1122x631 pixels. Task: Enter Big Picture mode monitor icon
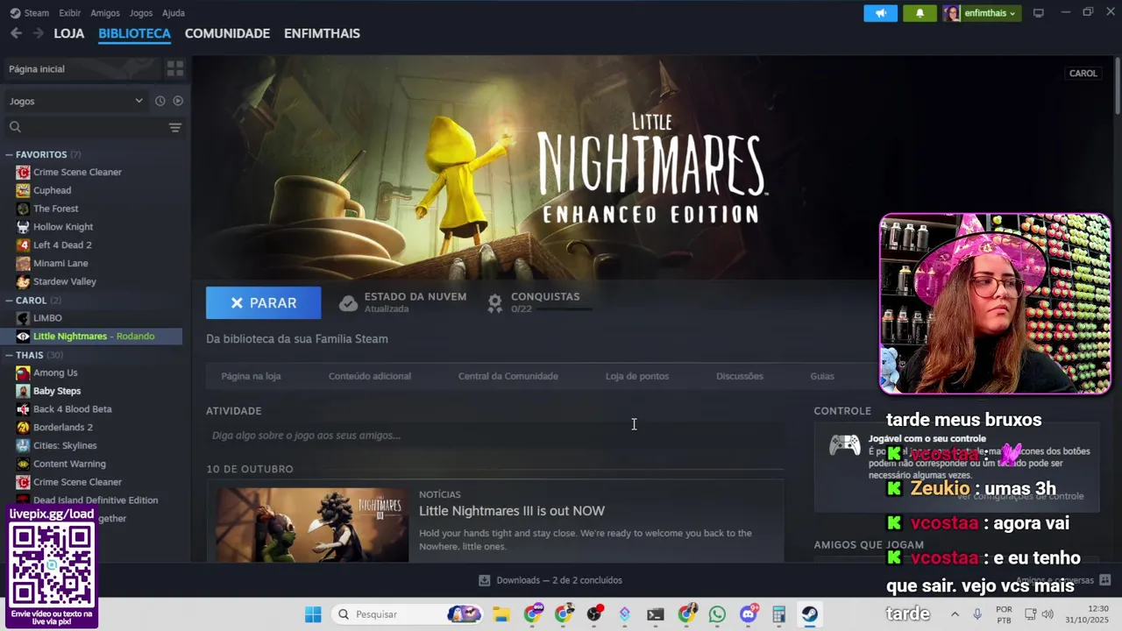click(1039, 13)
